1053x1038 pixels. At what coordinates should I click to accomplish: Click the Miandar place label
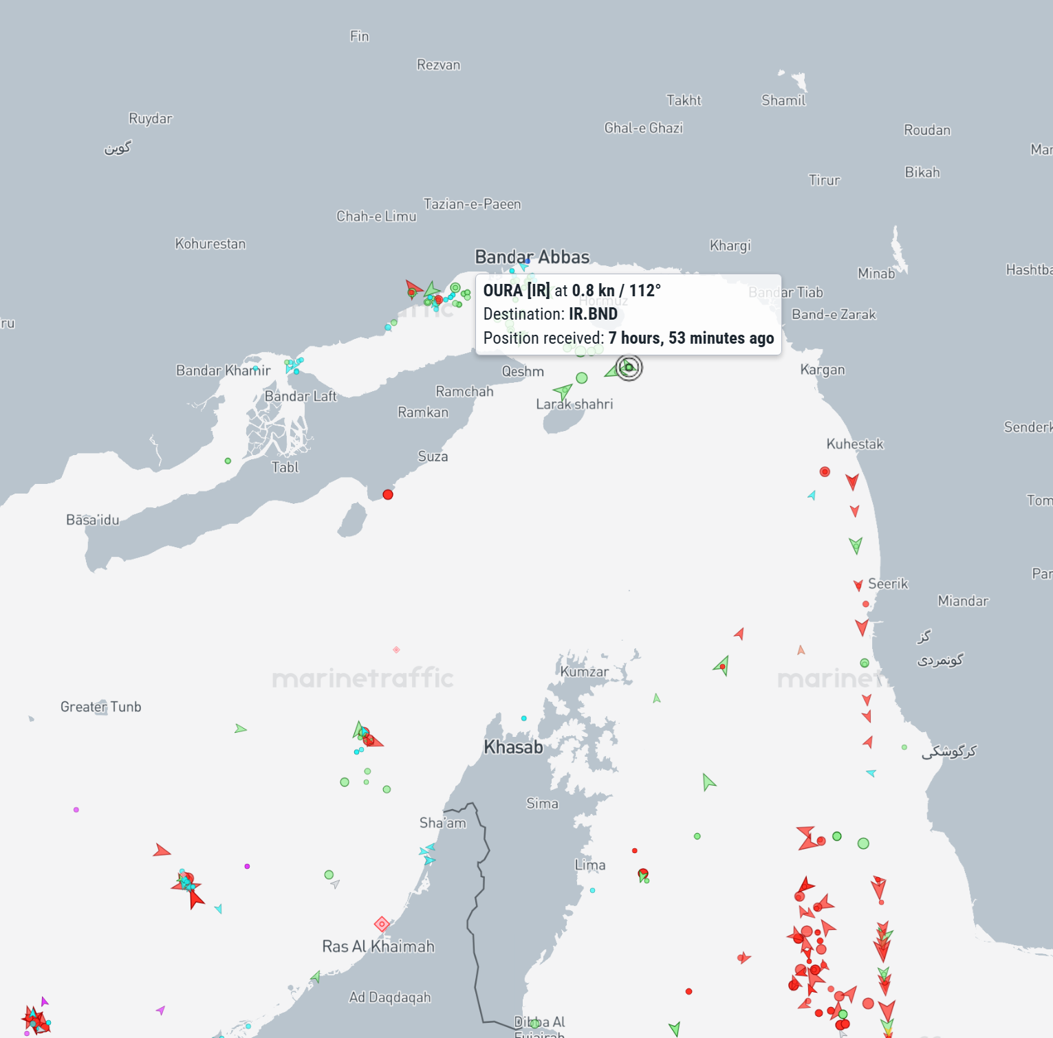(963, 601)
